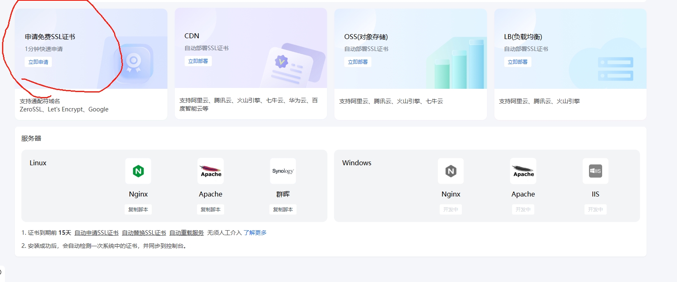Click the 申请免费SSL证书 title
The image size is (677, 282).
[50, 37]
